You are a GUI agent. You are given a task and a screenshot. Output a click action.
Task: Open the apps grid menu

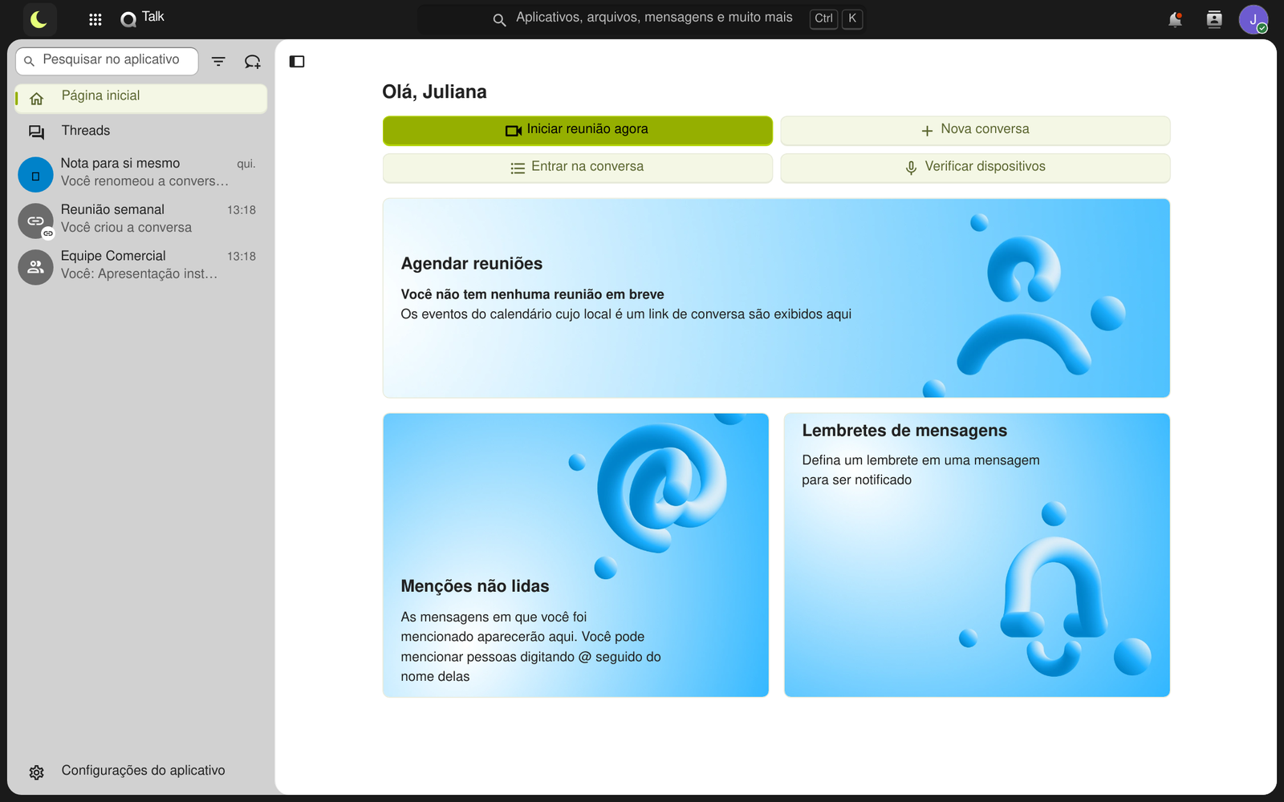click(95, 19)
